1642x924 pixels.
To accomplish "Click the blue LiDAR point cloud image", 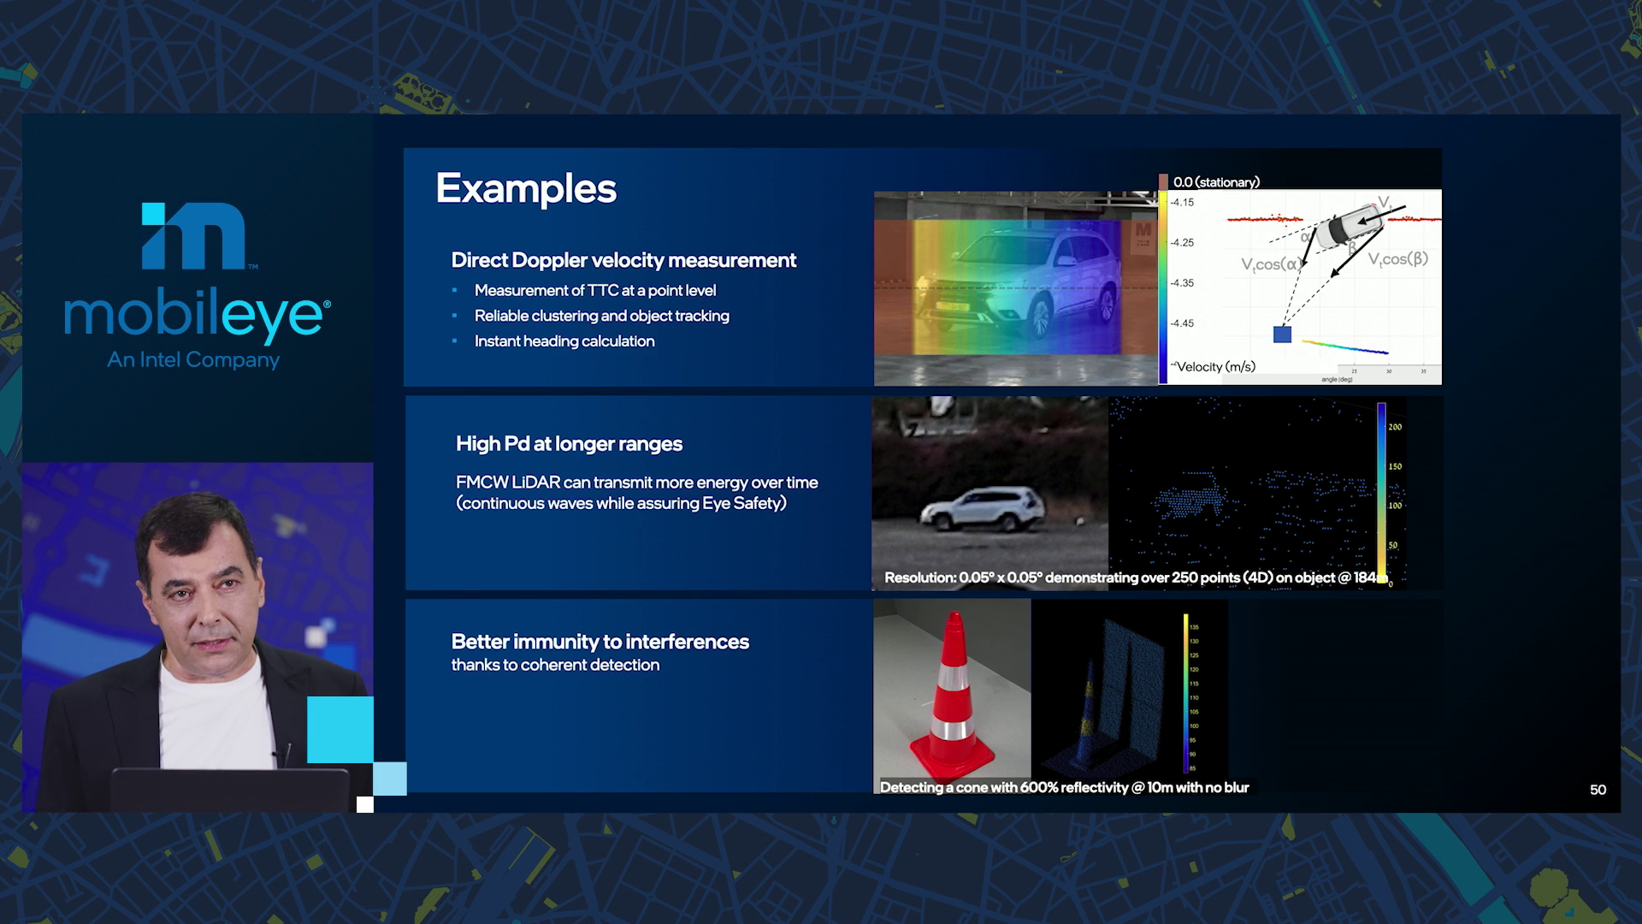I will click(x=1242, y=493).
